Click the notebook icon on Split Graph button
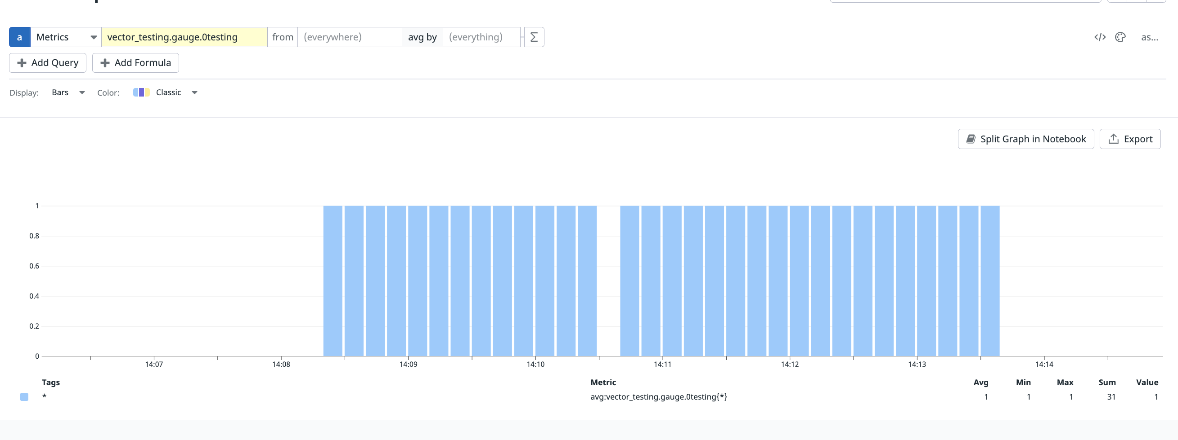Viewport: 1178px width, 440px height. 971,139
